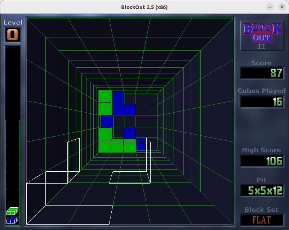289x230 pixels.
Task: Click the FLAT block set display
Action: (262, 220)
